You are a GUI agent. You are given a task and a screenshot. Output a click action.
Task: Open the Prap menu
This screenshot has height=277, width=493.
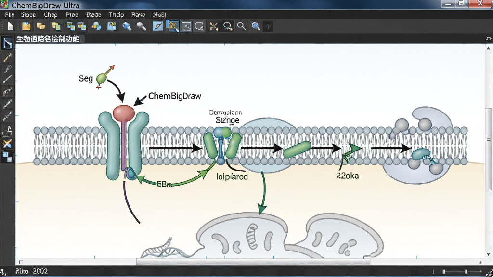click(x=72, y=15)
